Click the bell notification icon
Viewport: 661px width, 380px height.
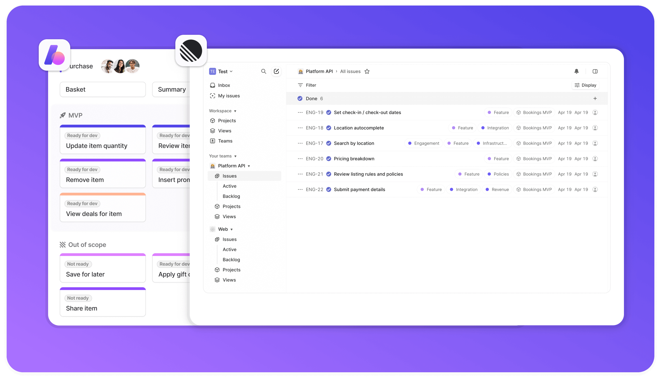click(x=577, y=71)
